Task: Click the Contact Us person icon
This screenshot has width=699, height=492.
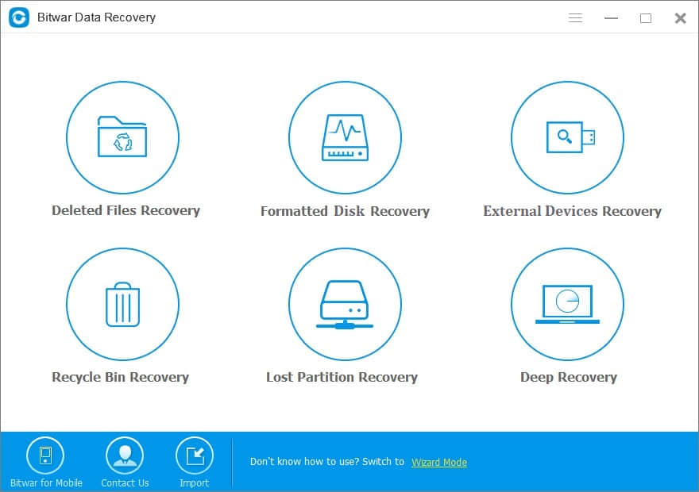Action: pyautogui.click(x=125, y=455)
